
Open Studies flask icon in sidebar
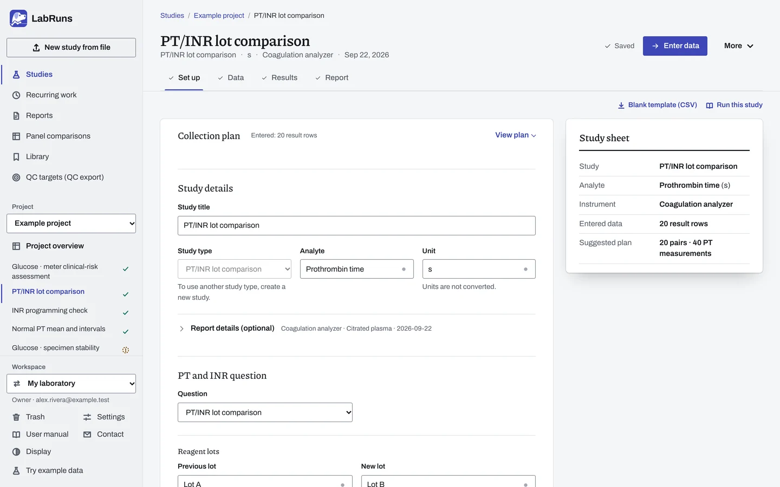click(16, 75)
